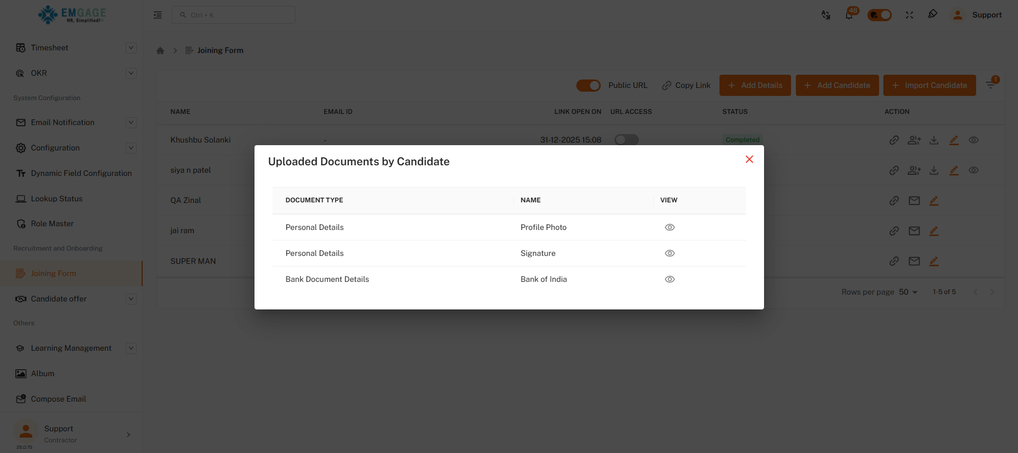
Task: View the Bank of India document
Action: pyautogui.click(x=670, y=279)
